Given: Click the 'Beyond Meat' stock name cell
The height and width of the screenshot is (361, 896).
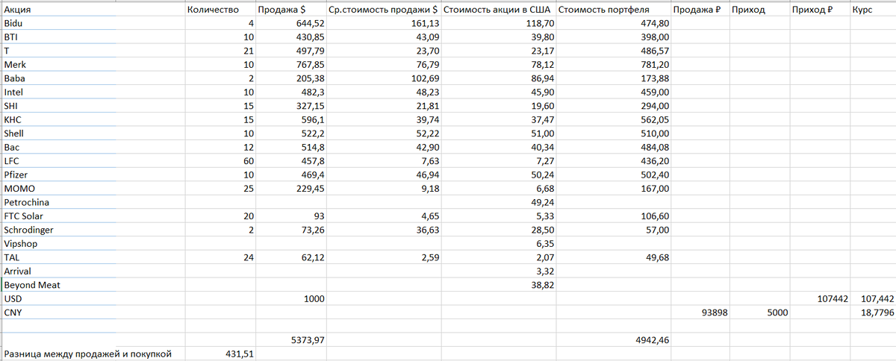Looking at the screenshot, I should tap(93, 284).
